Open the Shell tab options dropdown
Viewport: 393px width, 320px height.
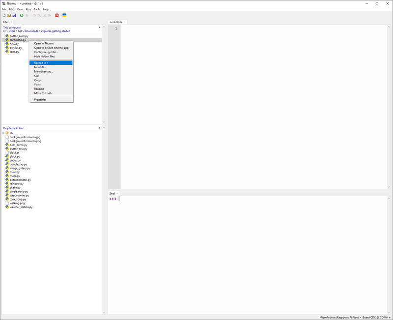click(117, 193)
